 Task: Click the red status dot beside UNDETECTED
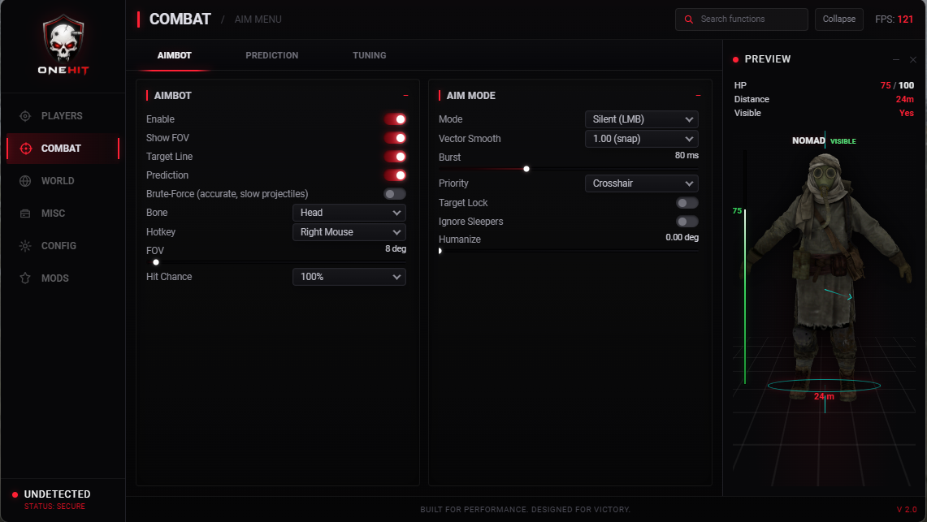[15, 495]
